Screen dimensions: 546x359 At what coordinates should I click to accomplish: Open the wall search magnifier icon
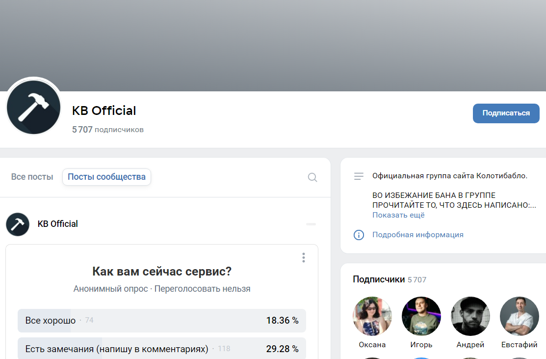tap(312, 177)
